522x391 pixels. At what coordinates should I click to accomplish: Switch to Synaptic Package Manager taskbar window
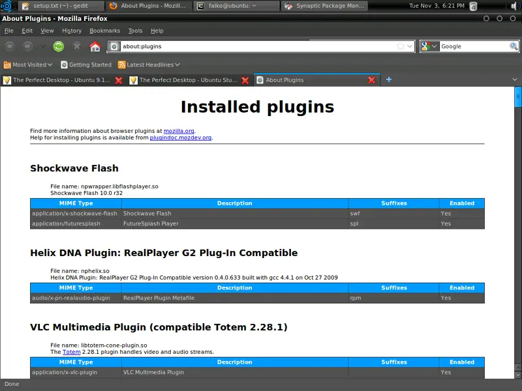(324, 6)
